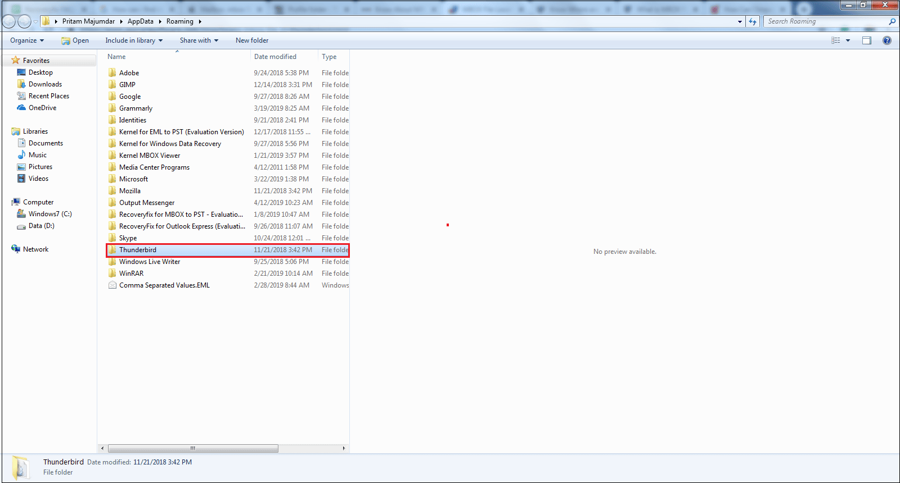This screenshot has width=900, height=483.
Task: Click the Roaming breadcrumb segment
Action: point(180,21)
